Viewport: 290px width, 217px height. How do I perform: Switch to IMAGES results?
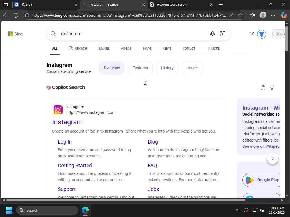(104, 49)
